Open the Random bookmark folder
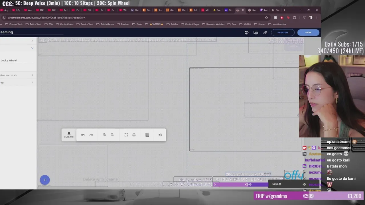Screen dimensions: 365x205 tap(123, 24)
